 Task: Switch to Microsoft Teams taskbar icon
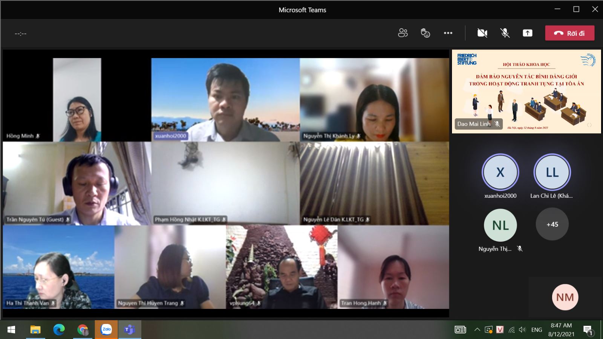point(129,330)
